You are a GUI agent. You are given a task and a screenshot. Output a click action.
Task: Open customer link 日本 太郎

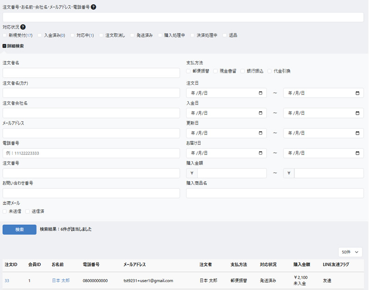click(x=61, y=280)
